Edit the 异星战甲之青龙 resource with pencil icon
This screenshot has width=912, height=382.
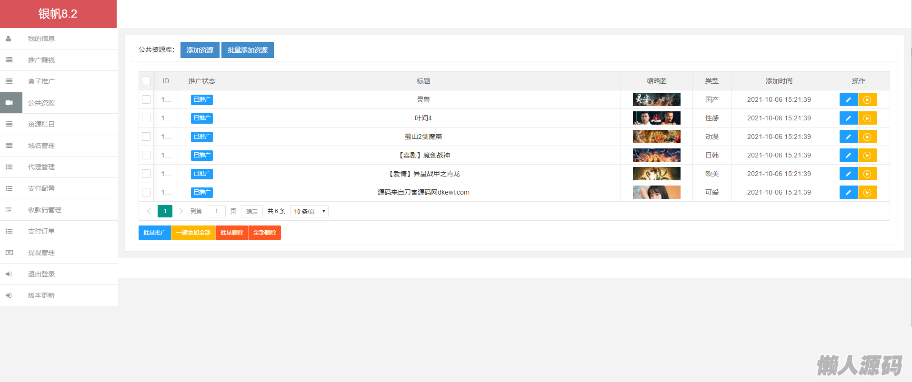click(848, 174)
